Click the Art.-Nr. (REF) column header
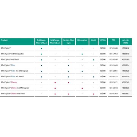Image resolution: width=137 pixels, height=137 pixels. coord(126,41)
